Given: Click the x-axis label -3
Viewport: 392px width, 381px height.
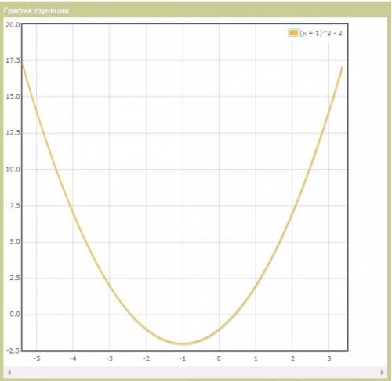Looking at the screenshot, I should [110, 358].
